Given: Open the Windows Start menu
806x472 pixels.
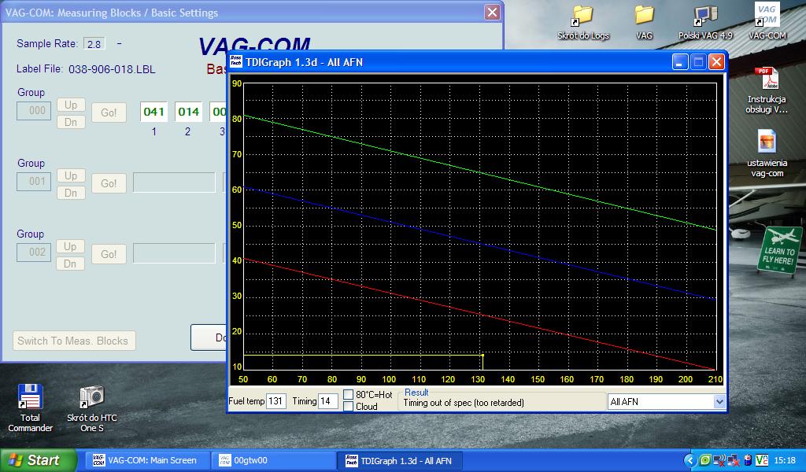Looking at the screenshot, I should [38, 460].
